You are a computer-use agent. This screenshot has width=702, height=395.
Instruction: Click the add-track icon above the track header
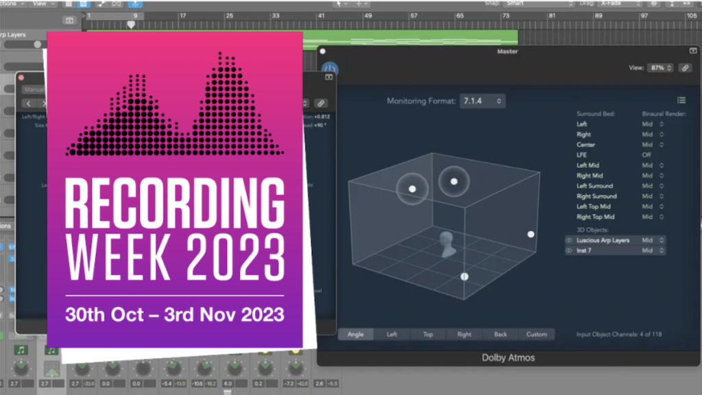[69, 21]
